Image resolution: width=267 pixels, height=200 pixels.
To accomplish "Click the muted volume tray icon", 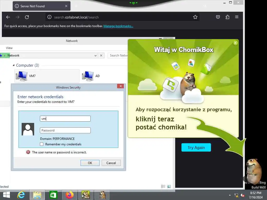I will 242,195.
